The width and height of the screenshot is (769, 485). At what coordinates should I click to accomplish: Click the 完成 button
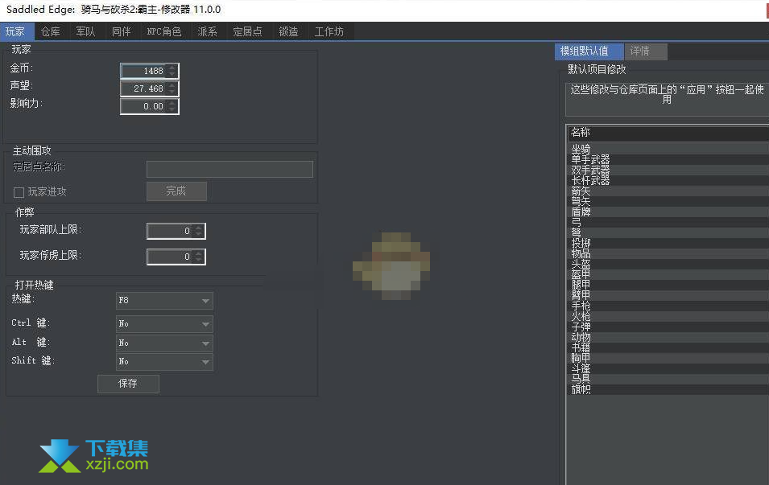(176, 191)
